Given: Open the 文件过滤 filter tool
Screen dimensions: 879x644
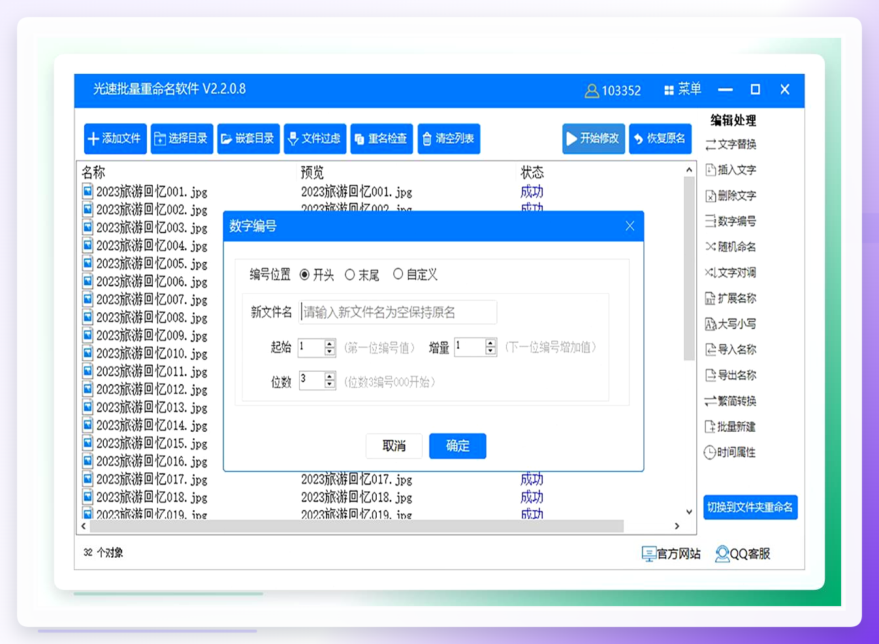Looking at the screenshot, I should 315,138.
